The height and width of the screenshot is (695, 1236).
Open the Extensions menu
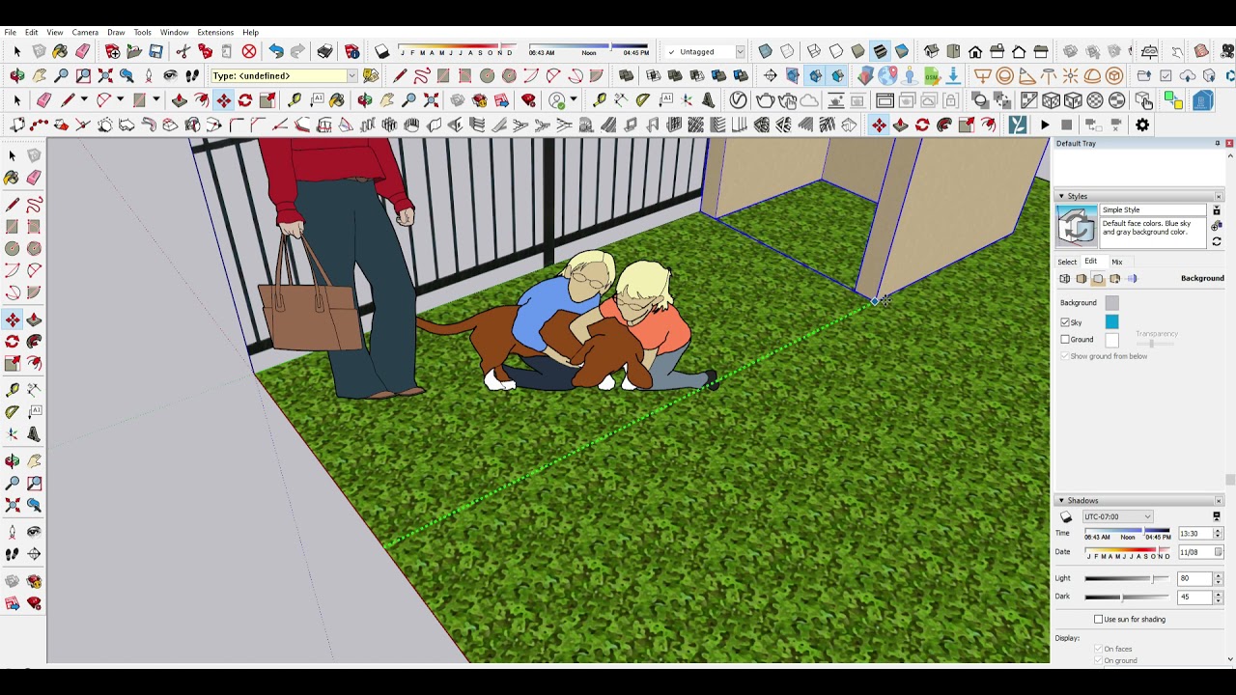click(x=215, y=33)
